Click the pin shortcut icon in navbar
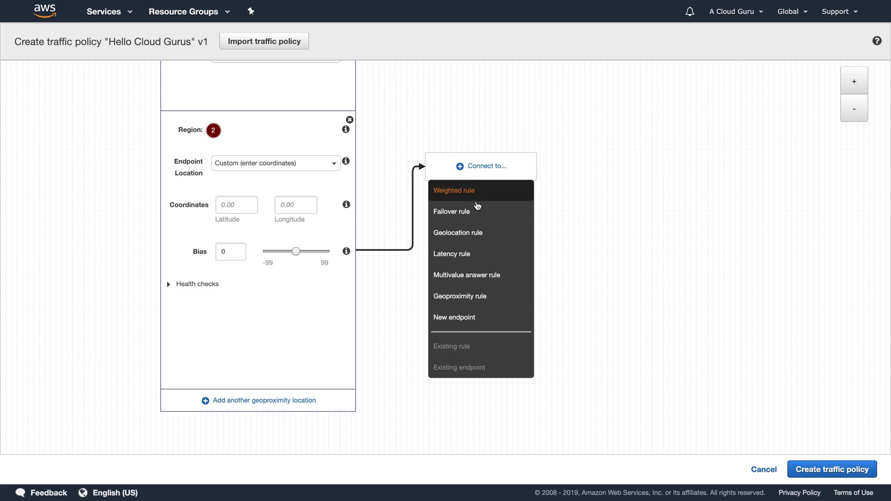Viewport: 891px width, 501px height. [x=251, y=11]
